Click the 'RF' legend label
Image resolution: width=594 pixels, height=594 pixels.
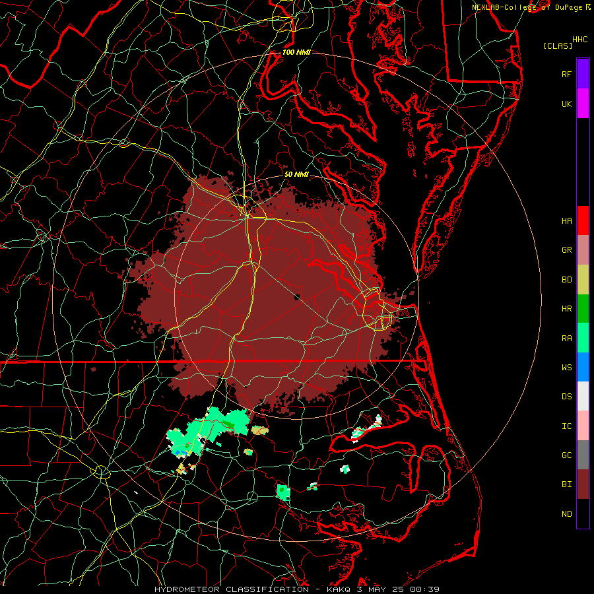tap(566, 74)
